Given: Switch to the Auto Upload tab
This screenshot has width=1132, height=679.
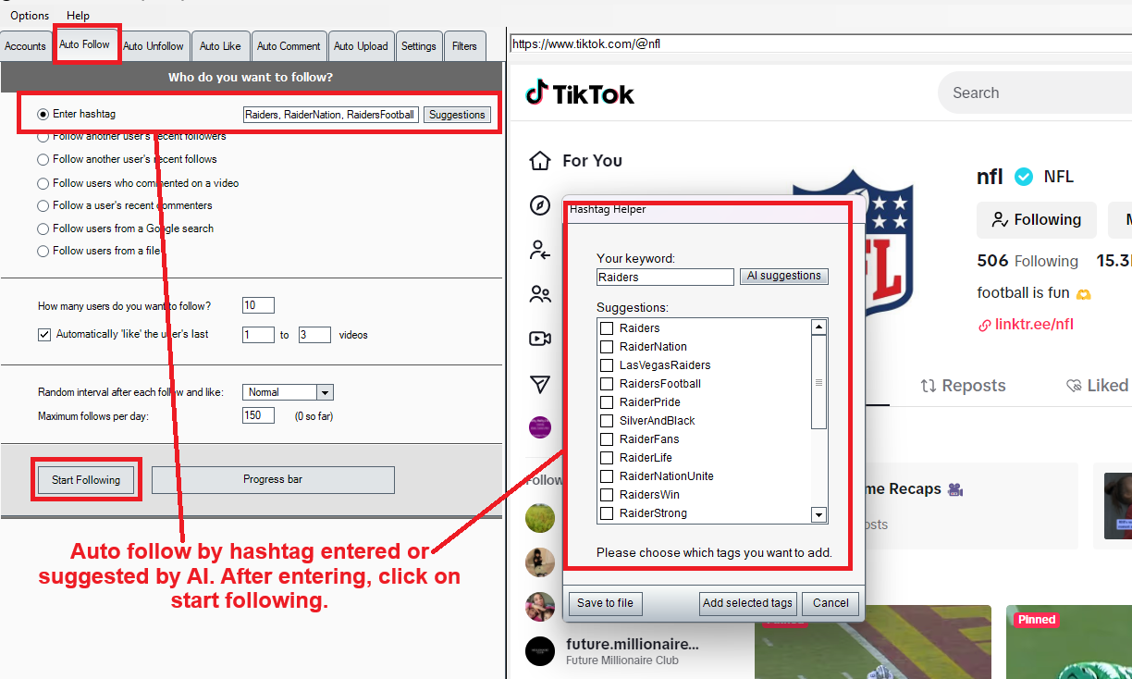Looking at the screenshot, I should 361,46.
